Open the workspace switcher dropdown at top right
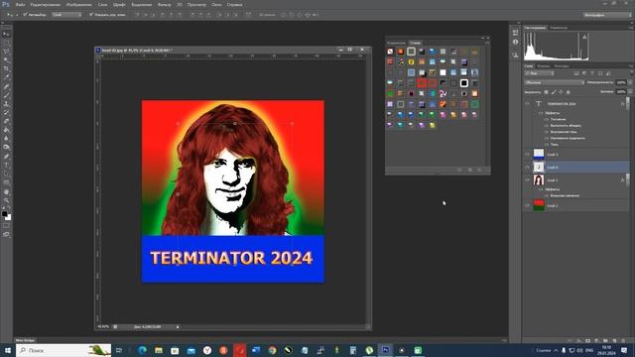Viewport: 635px width, 357px height. point(607,15)
